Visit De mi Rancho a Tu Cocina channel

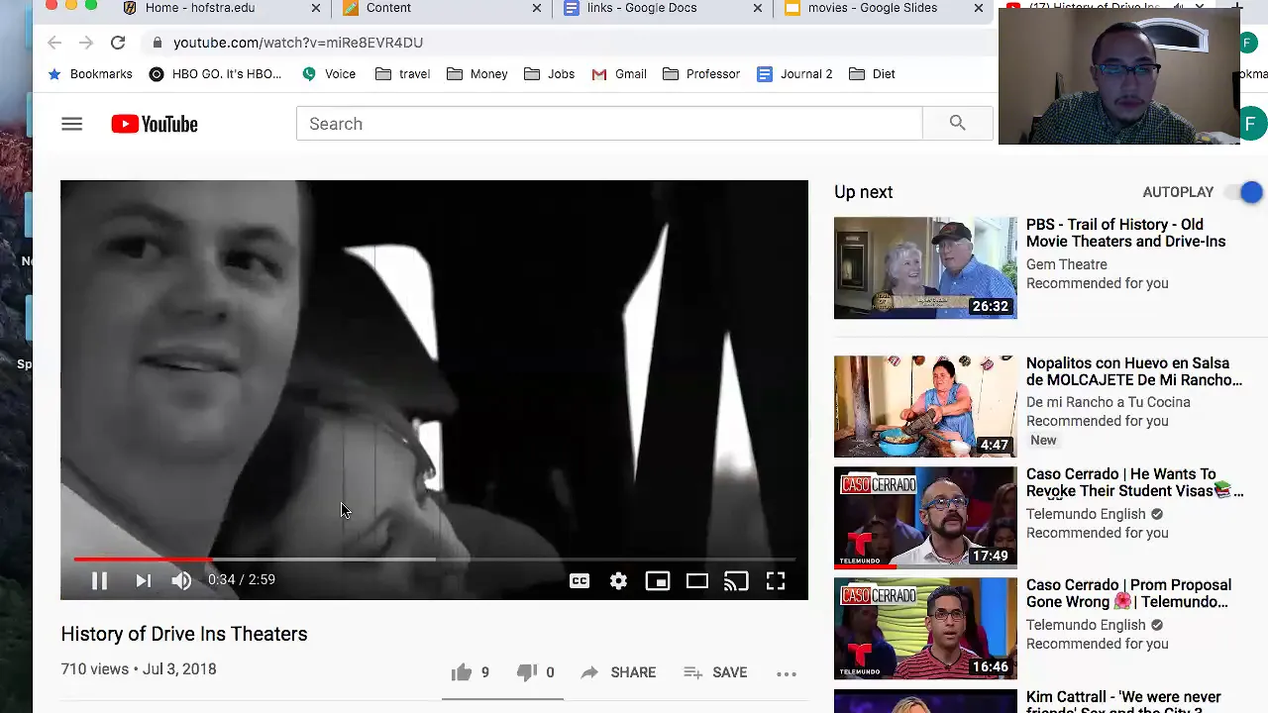pyautogui.click(x=1108, y=402)
